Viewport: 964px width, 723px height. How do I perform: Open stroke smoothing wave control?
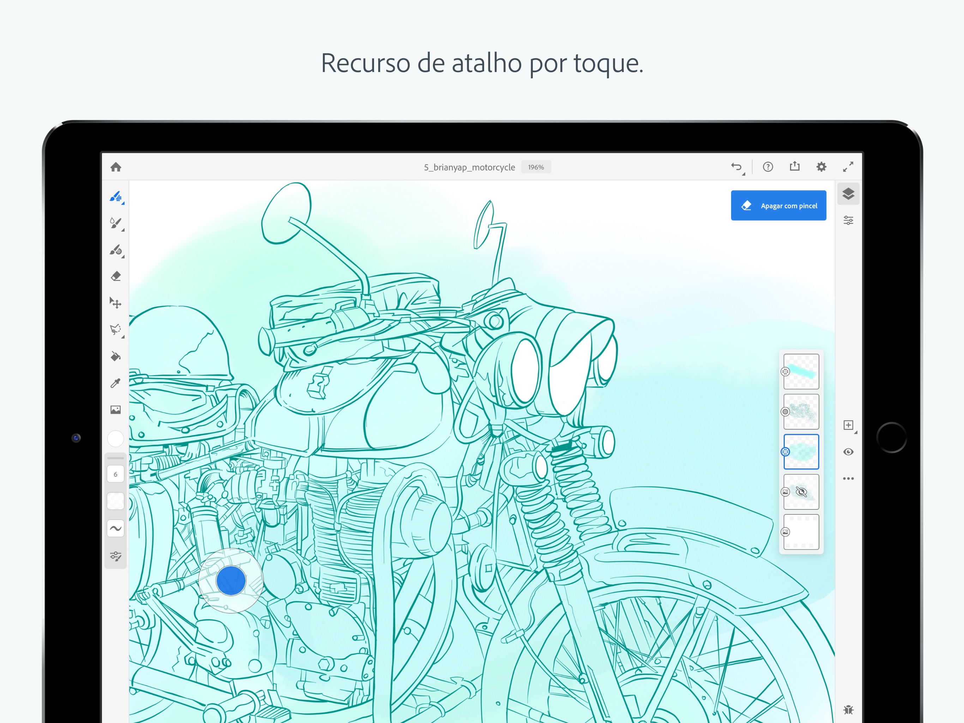pos(115,528)
